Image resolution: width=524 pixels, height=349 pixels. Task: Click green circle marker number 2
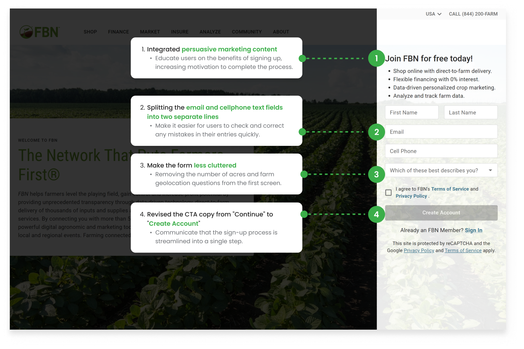click(376, 132)
